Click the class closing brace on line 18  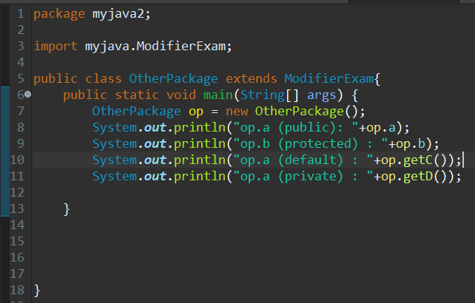pyautogui.click(x=37, y=290)
